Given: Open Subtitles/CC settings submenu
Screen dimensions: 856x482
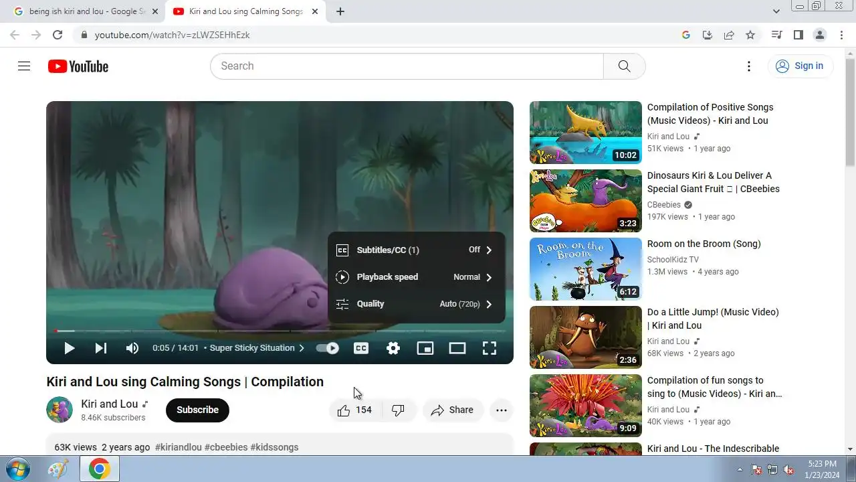Looking at the screenshot, I should 416,250.
